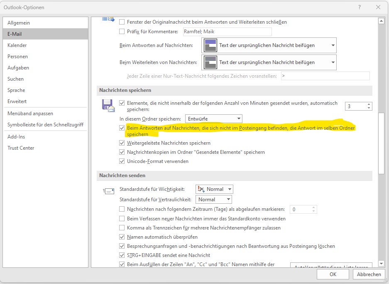The image size is (389, 284).
Task: Open the Aufgaben category
Action: [45, 68]
